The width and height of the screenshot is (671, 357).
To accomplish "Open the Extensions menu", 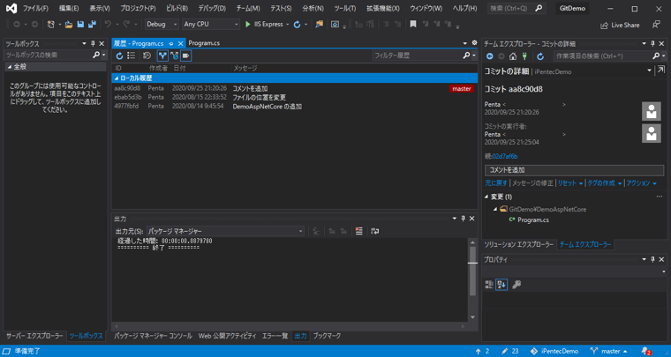I will 383,9.
